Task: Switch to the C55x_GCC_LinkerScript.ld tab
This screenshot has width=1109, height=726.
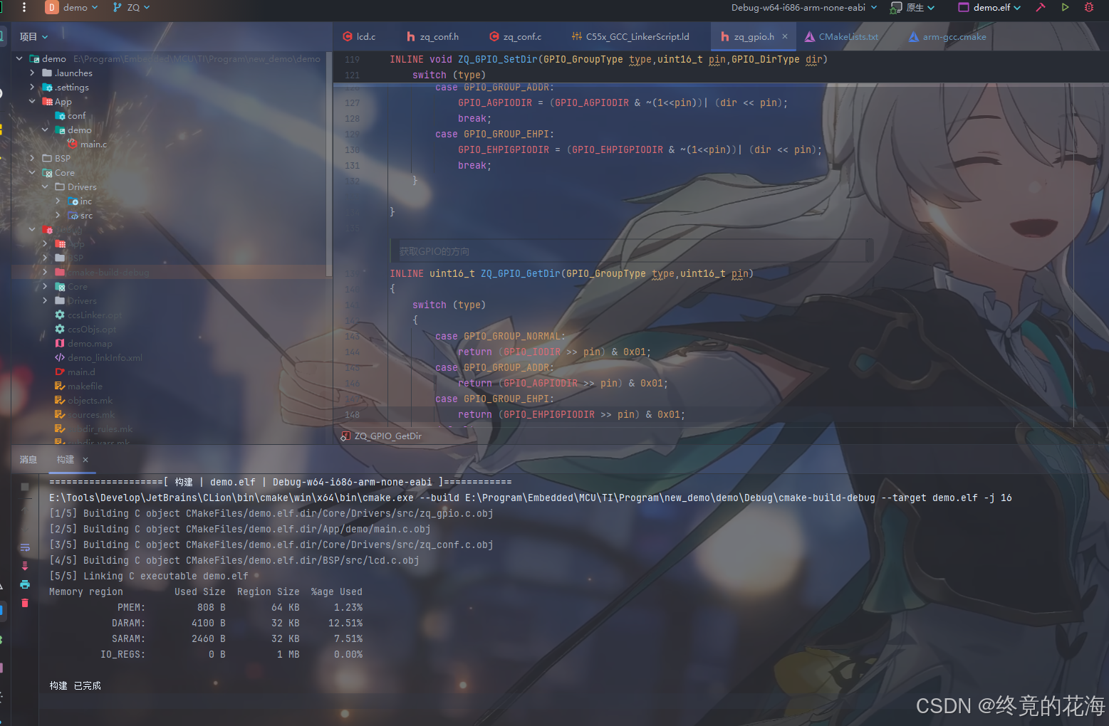Action: point(630,36)
